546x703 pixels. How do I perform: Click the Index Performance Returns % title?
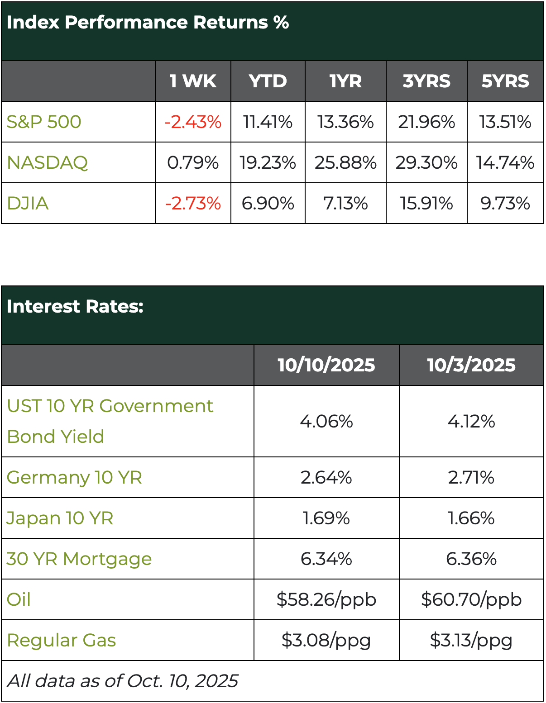(x=148, y=22)
